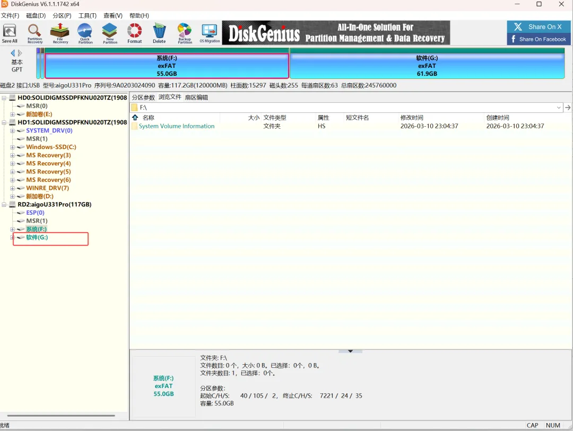
Task: Switch to 扇区编辑 tab
Action: coord(197,97)
